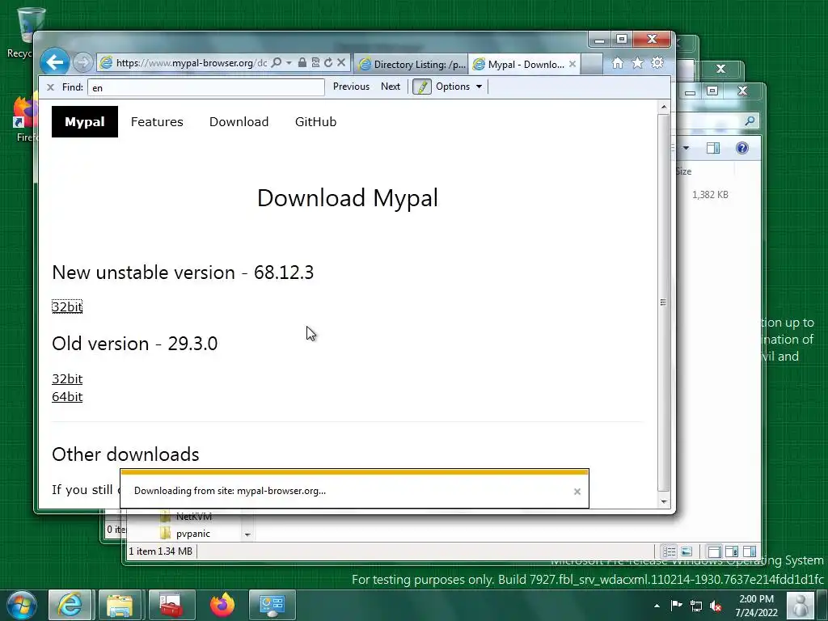Open the Windows Start orb
Screen dimensions: 828x621
(x=22, y=605)
